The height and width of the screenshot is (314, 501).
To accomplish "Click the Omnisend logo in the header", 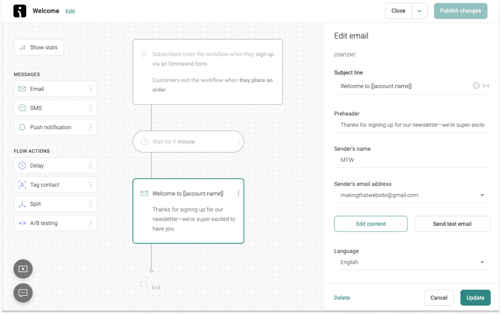I will tap(19, 11).
